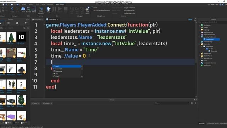Click Collapse All Folds action

pos(130,14)
